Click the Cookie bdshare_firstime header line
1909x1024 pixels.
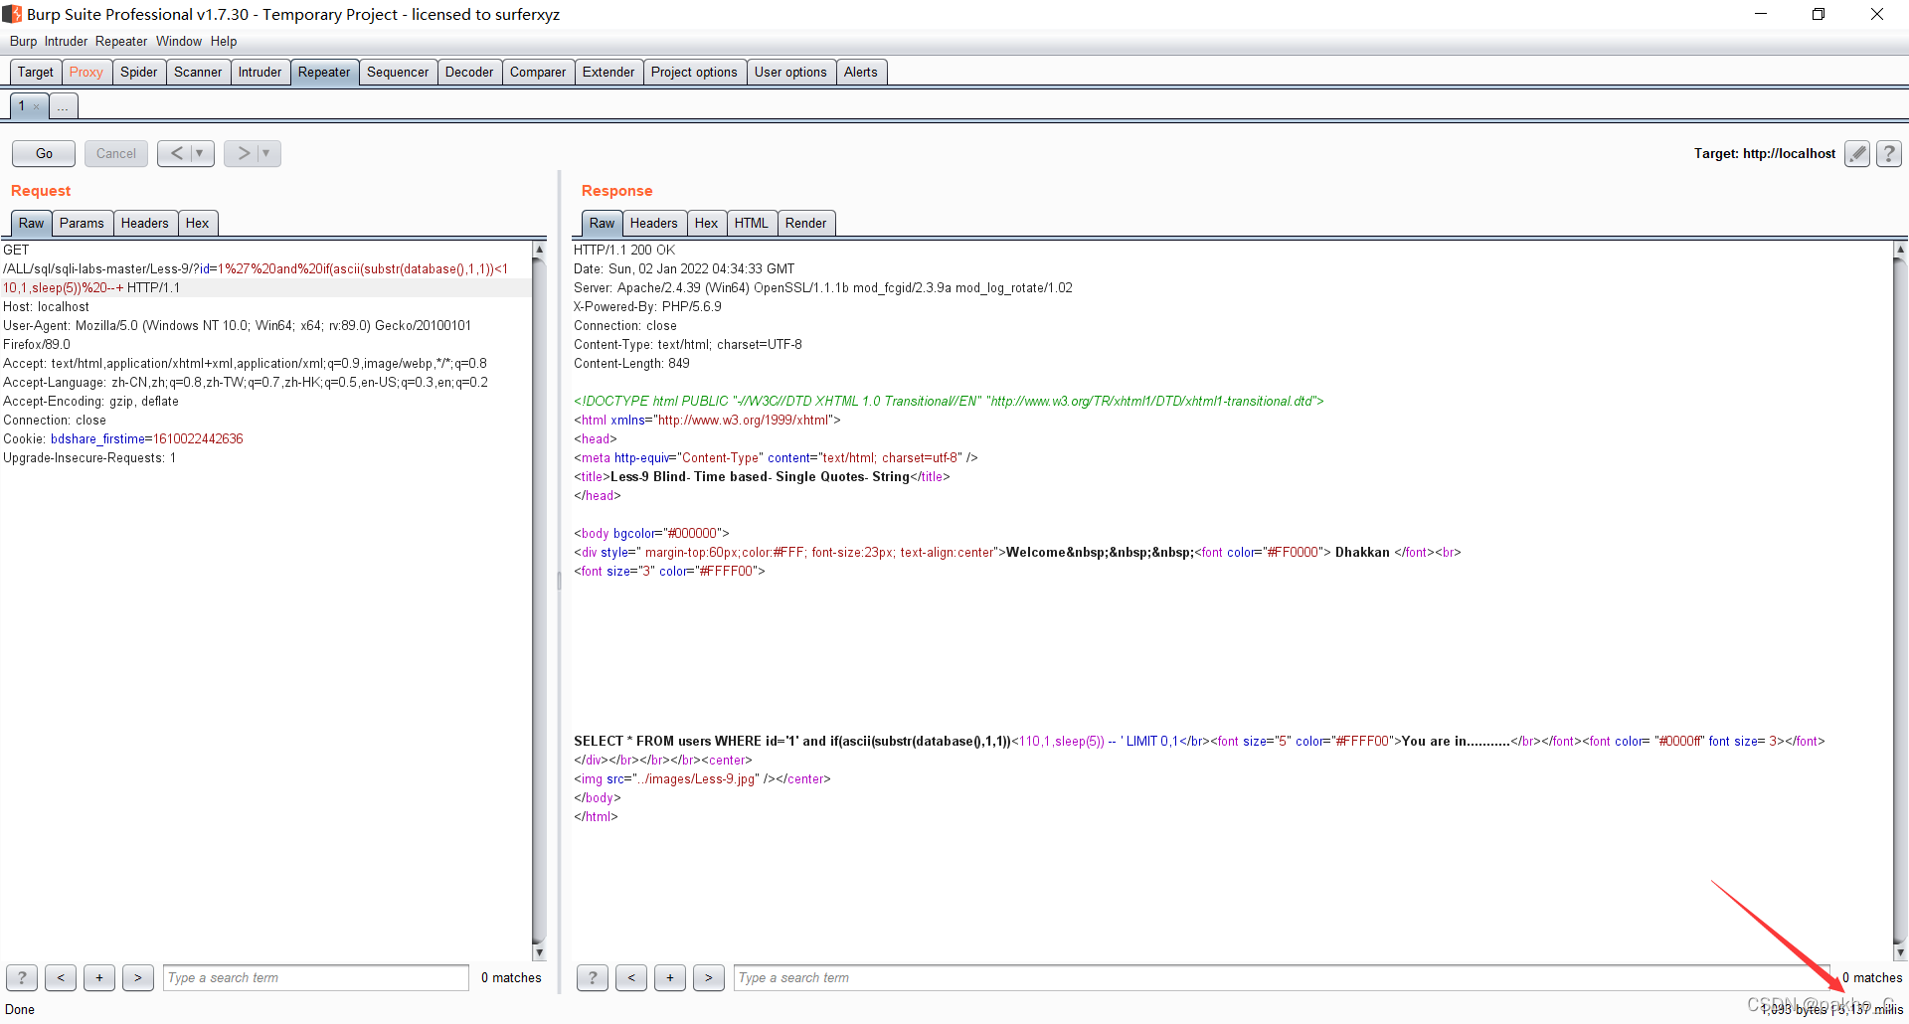click(x=122, y=438)
